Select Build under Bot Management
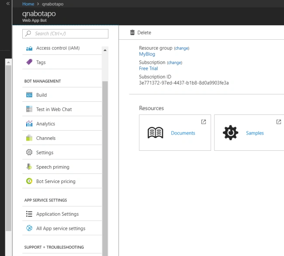 (62, 95)
